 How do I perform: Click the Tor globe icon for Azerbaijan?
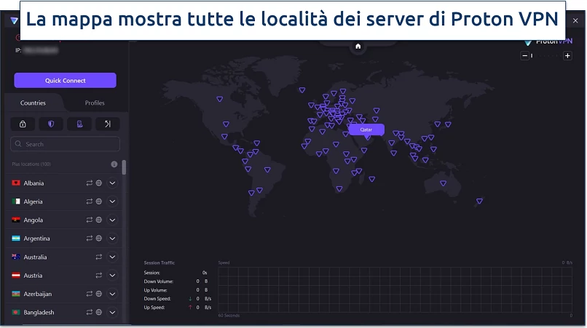99,294
